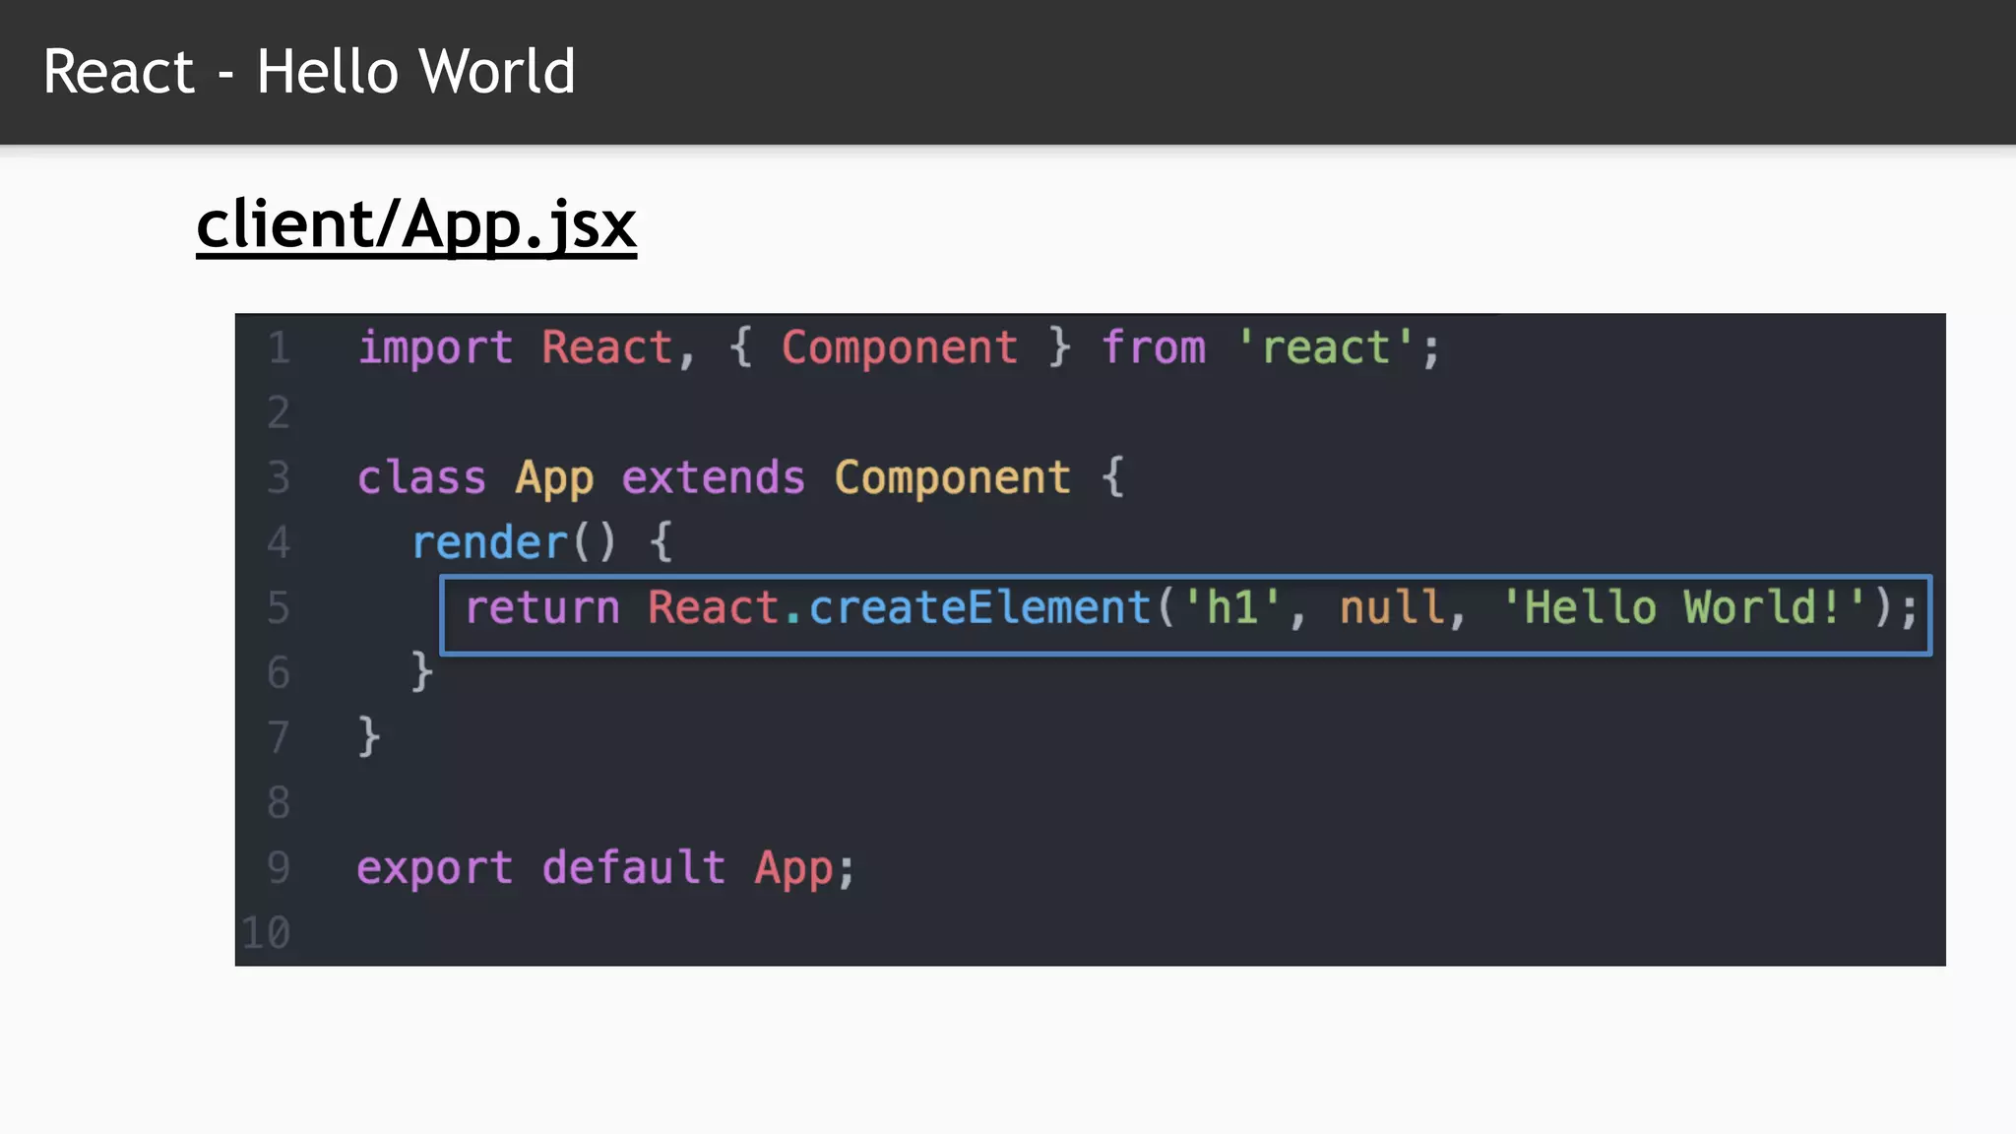
Task: Click "Component" inside the import braces
Action: tap(900, 348)
